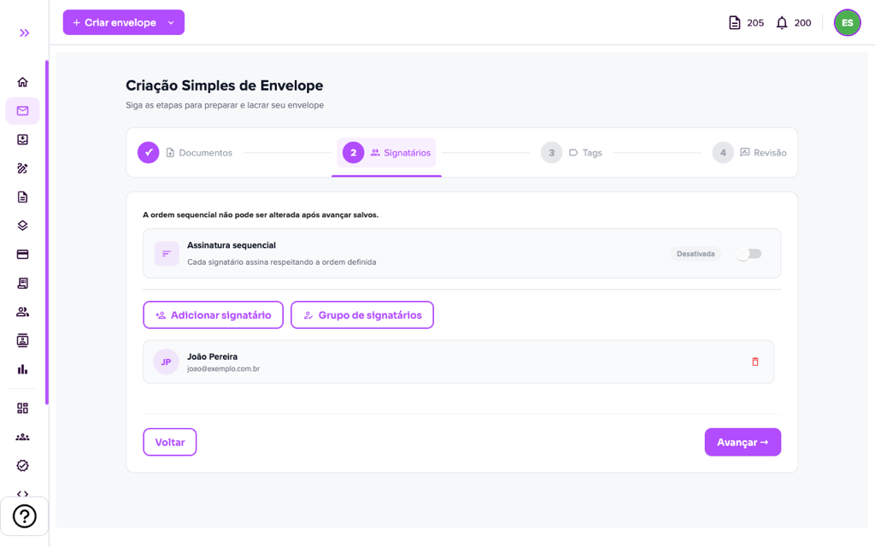Click the Assinatura sequencial list icon
Image resolution: width=875 pixels, height=547 pixels.
167,253
